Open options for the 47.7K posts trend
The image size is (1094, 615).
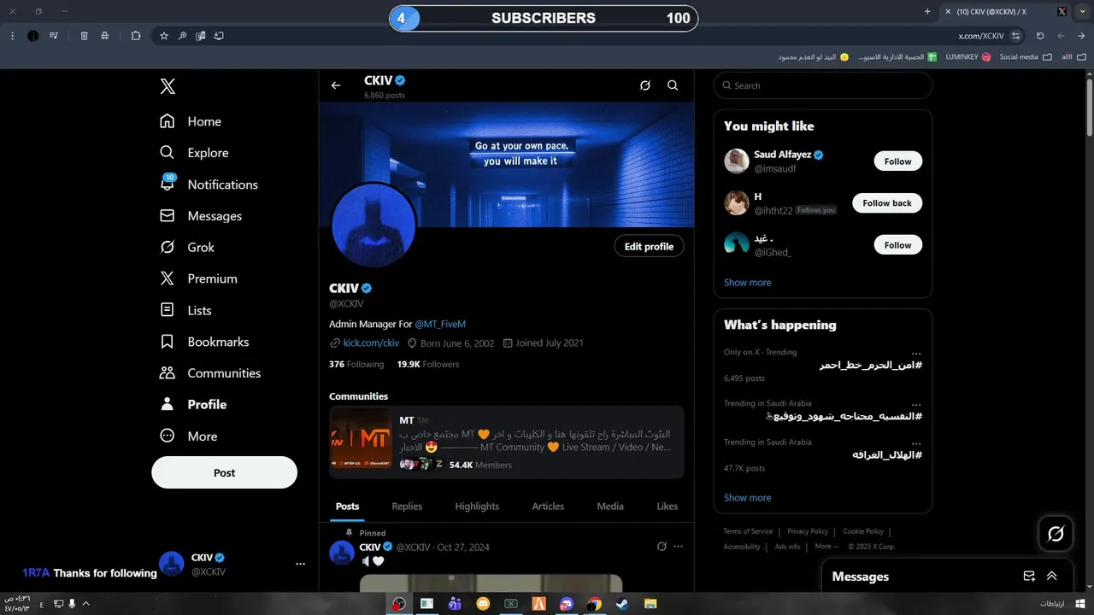pos(916,443)
